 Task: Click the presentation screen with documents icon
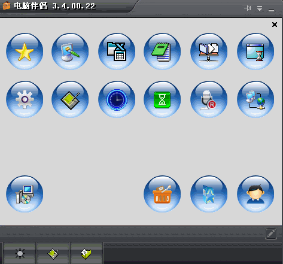[209, 51]
